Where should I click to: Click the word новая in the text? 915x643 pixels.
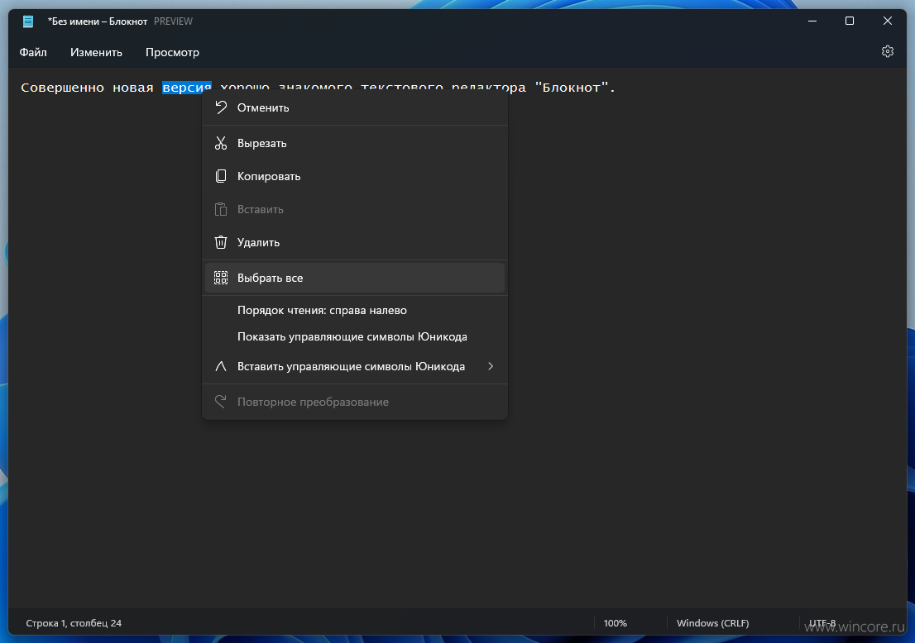click(x=133, y=88)
